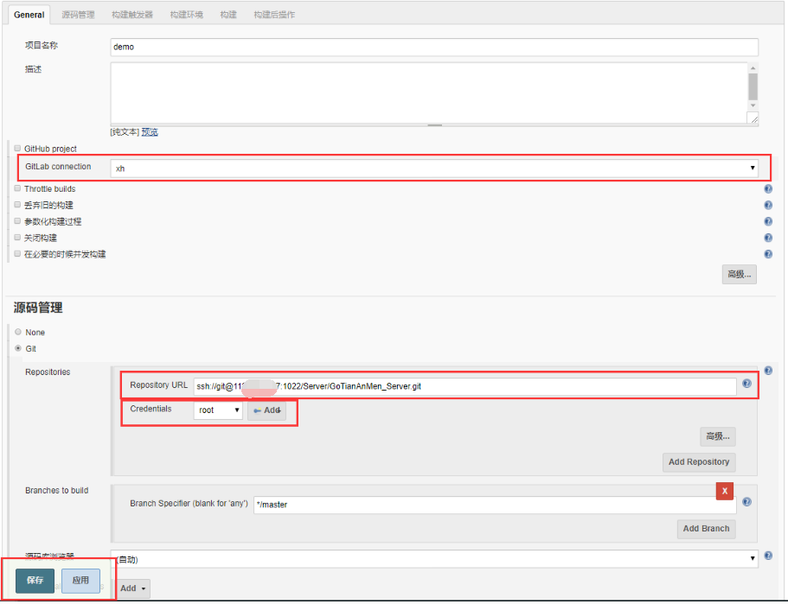
Task: Open GitLab connection dropdown
Action: (x=434, y=168)
